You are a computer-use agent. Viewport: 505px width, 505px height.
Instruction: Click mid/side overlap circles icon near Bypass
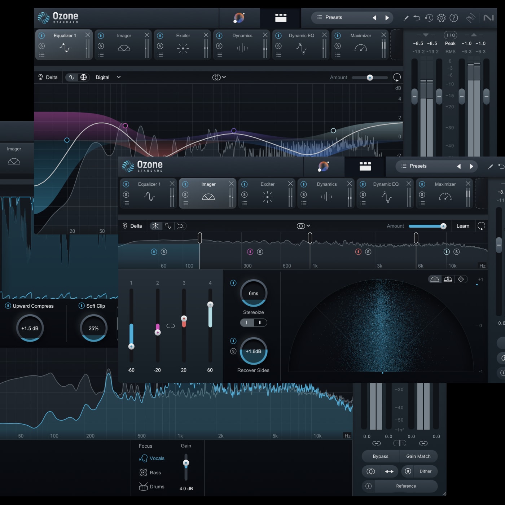[370, 471]
